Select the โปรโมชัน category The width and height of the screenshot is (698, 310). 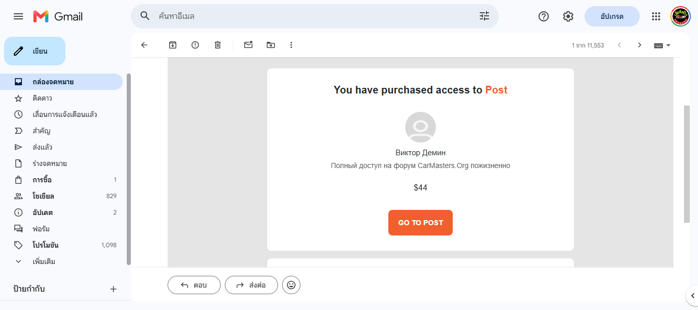coord(61,245)
